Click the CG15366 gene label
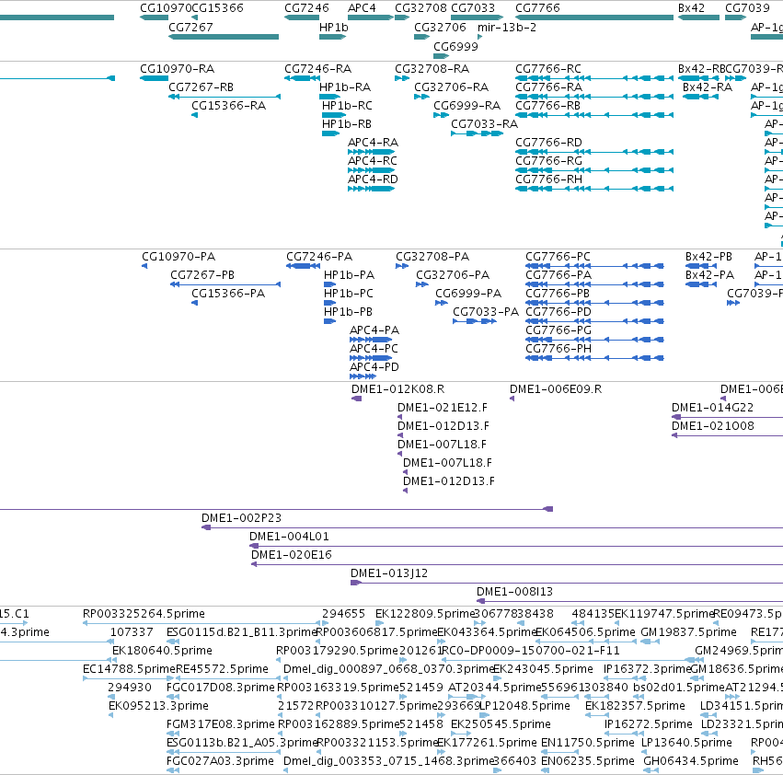 coord(218,8)
